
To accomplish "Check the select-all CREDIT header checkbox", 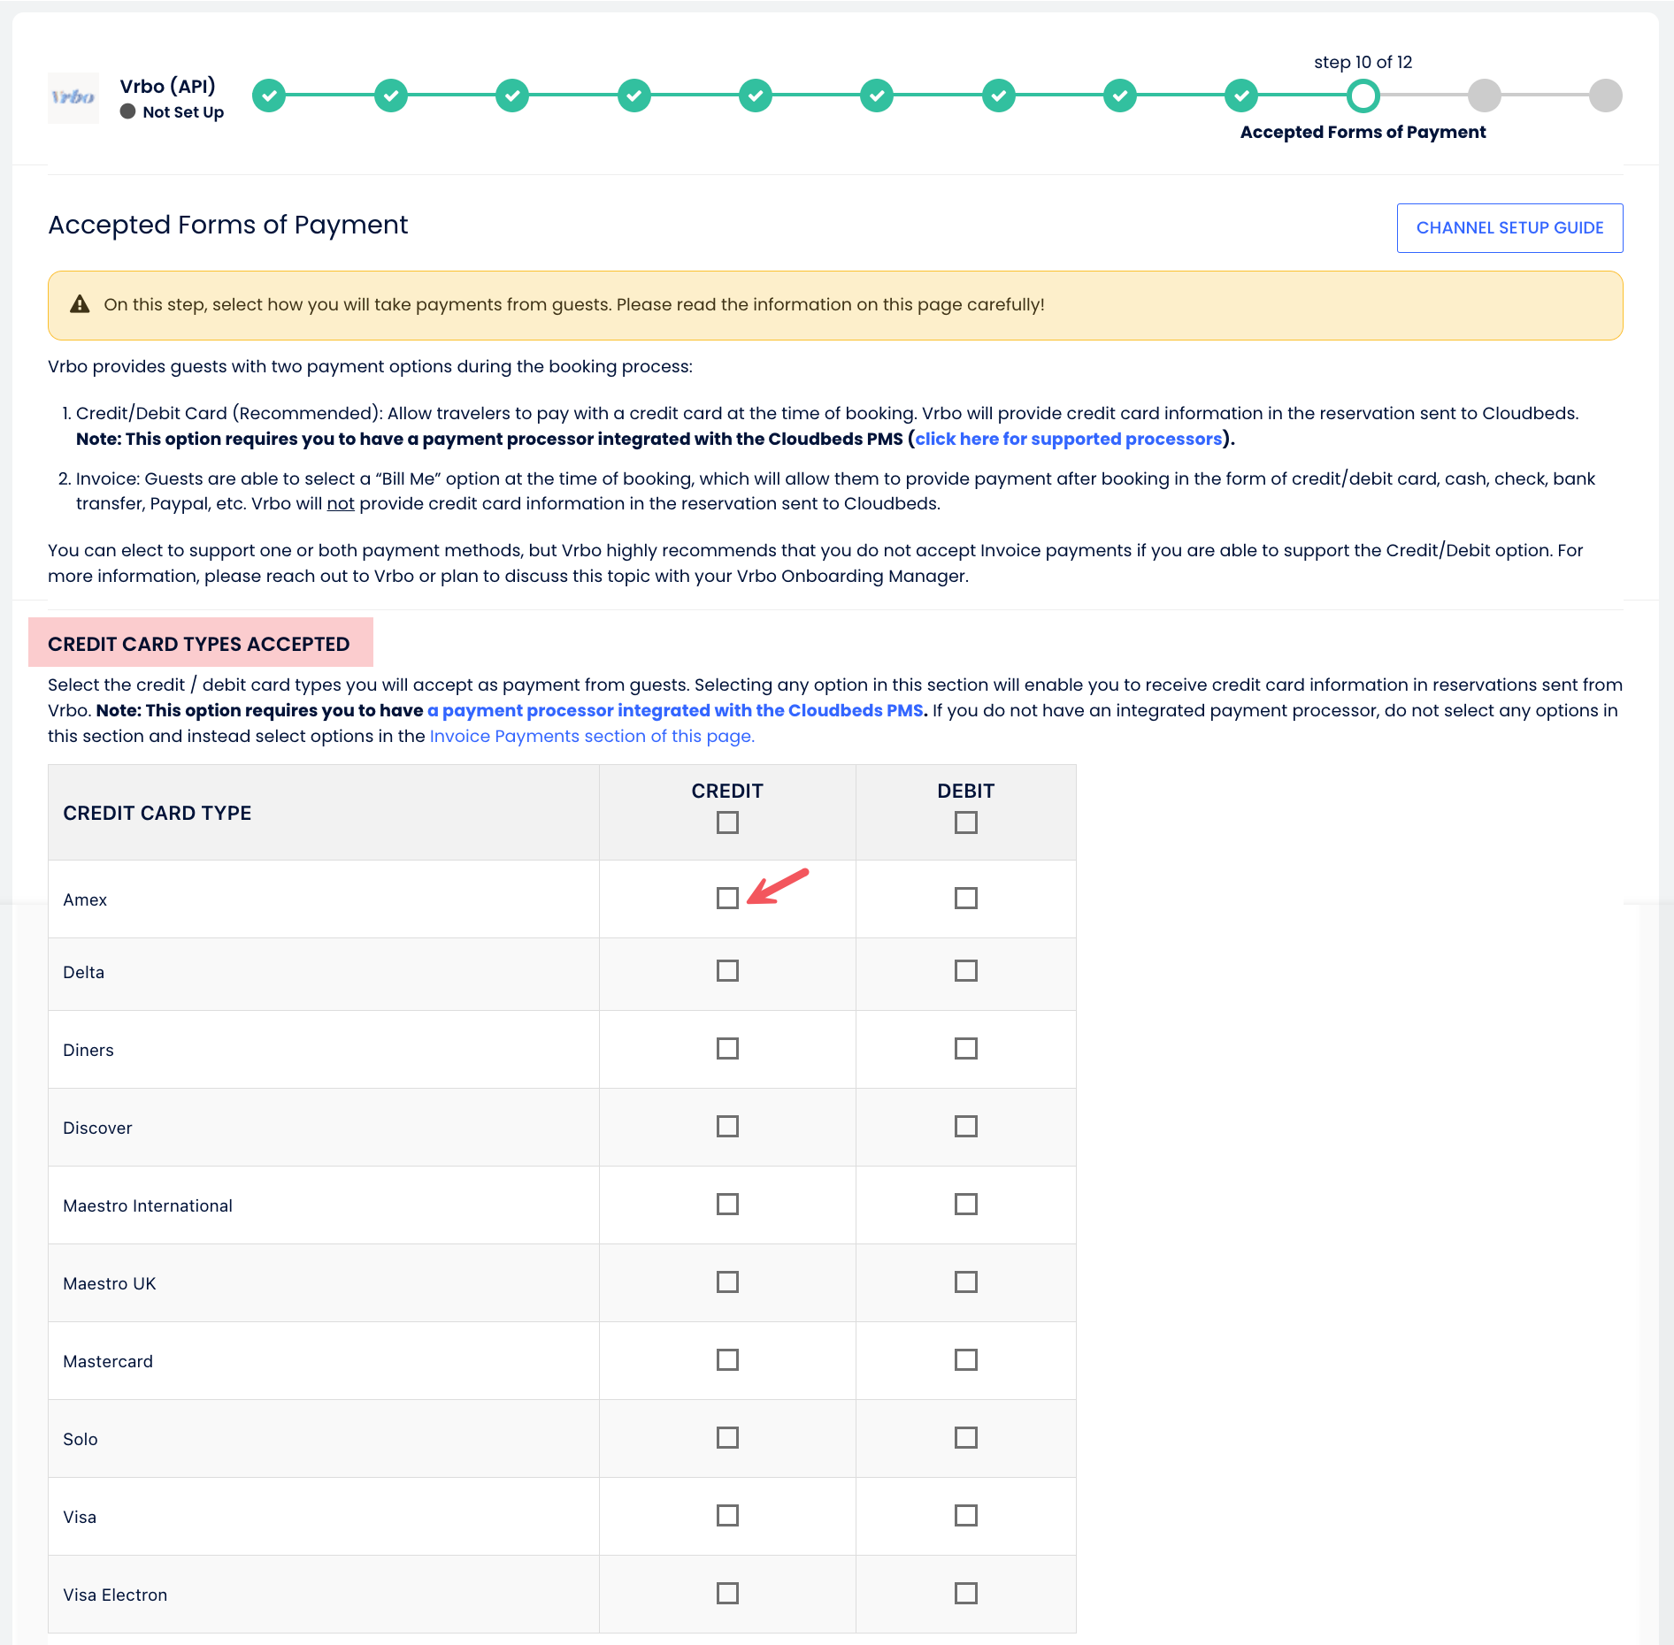I will pyautogui.click(x=727, y=823).
